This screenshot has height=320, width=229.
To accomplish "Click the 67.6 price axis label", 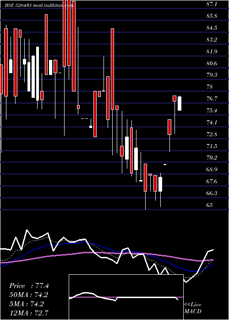I will point(212,181).
